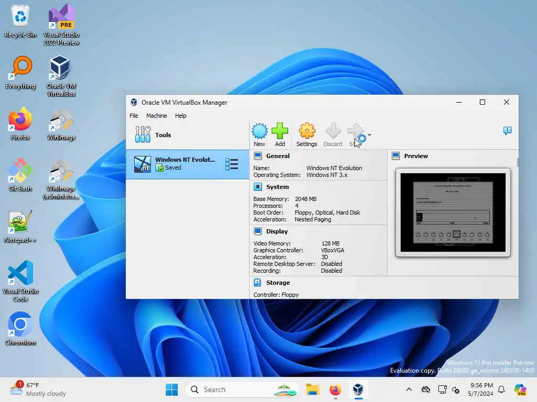Open Chromium desktop shortcut

(20, 329)
